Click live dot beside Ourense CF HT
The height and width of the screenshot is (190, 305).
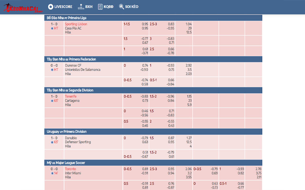[52, 70]
